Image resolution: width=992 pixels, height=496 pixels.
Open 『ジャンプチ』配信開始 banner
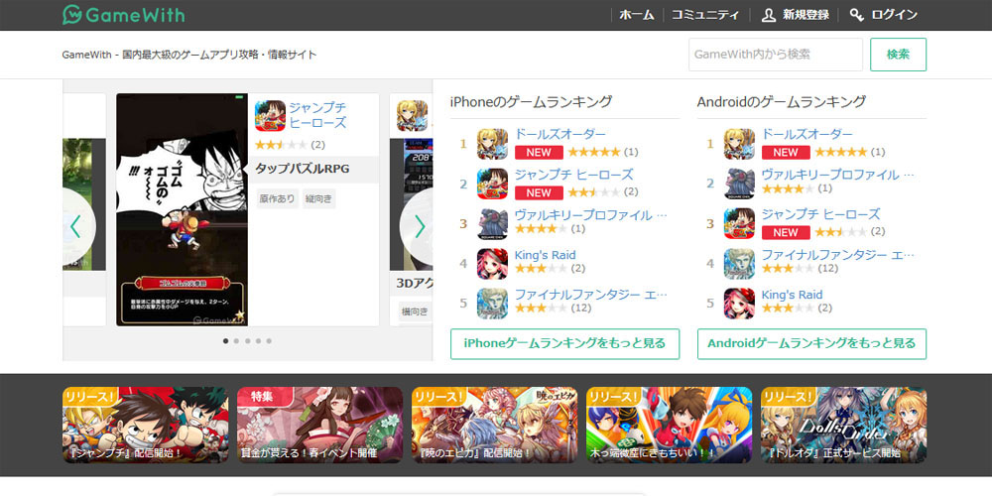[x=146, y=426]
